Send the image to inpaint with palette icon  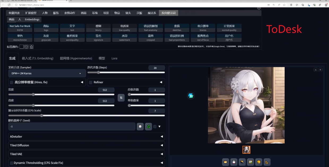pyautogui.click(x=259, y=162)
